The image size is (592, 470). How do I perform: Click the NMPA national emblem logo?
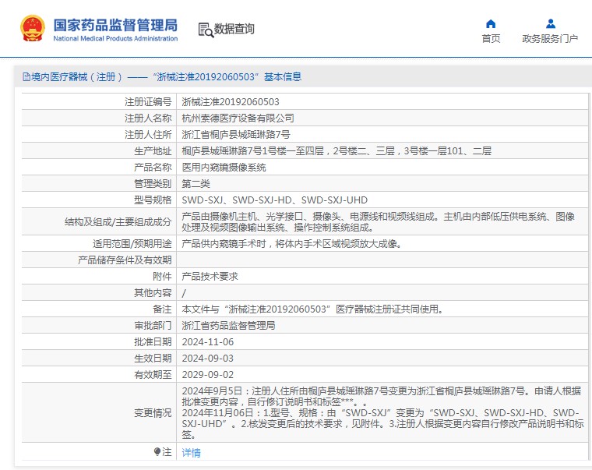(x=33, y=28)
